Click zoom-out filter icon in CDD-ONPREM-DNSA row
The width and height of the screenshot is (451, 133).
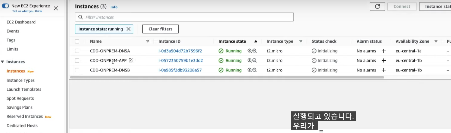255,51
